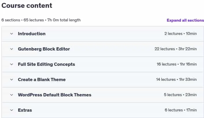
Task: Click Expand all sections link
Action: (185, 20)
